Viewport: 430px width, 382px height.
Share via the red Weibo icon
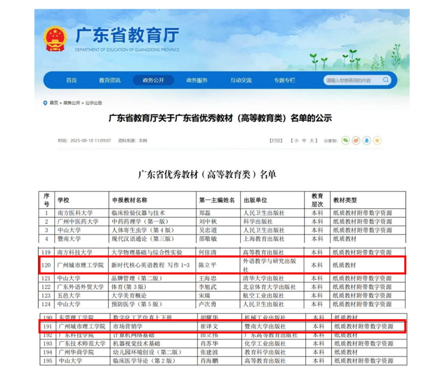click(356, 140)
